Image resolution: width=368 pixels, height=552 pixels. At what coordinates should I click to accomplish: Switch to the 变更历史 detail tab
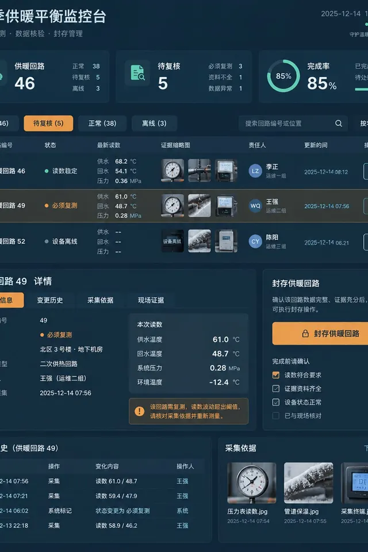pyautogui.click(x=50, y=300)
